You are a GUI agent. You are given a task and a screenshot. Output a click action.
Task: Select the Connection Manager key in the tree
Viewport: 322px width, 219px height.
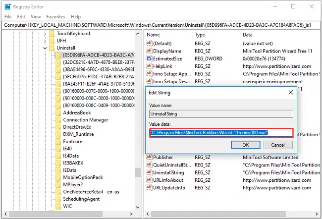[x=85, y=120]
